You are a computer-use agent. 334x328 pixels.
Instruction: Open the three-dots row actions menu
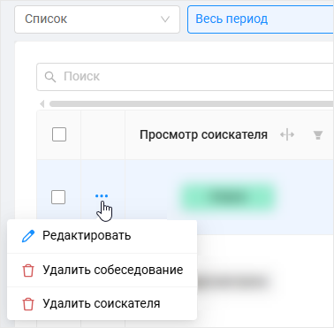102,196
